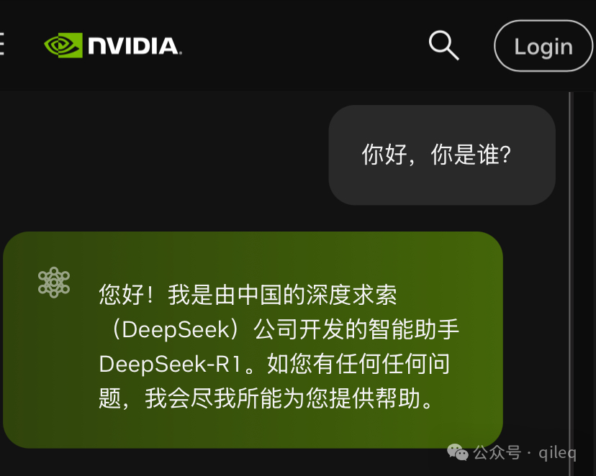Sign in using the Login button

point(543,46)
